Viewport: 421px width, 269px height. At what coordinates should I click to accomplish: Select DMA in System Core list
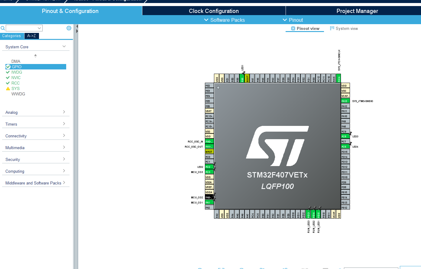[x=16, y=61]
